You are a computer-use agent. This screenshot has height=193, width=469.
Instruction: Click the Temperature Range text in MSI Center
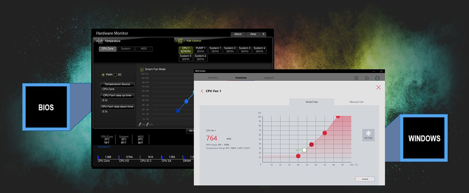click(228, 148)
